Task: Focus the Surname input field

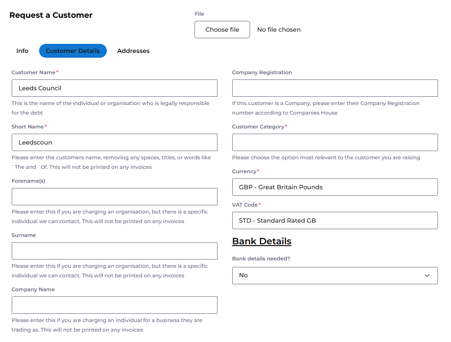Action: tap(115, 251)
